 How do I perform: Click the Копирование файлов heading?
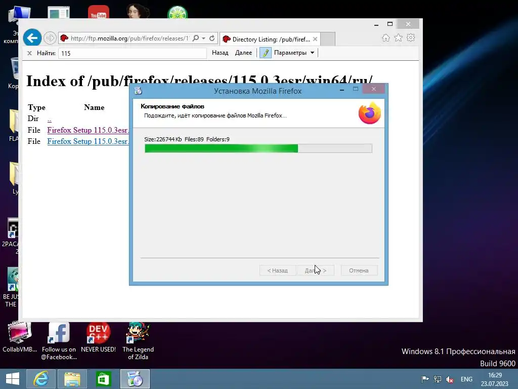coord(172,106)
